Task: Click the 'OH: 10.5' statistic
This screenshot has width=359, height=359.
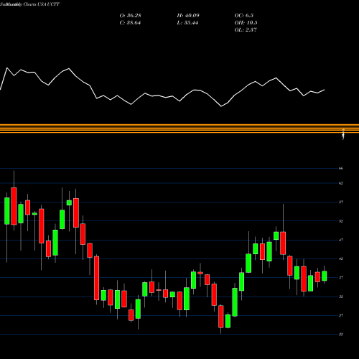Action: (x=246, y=22)
